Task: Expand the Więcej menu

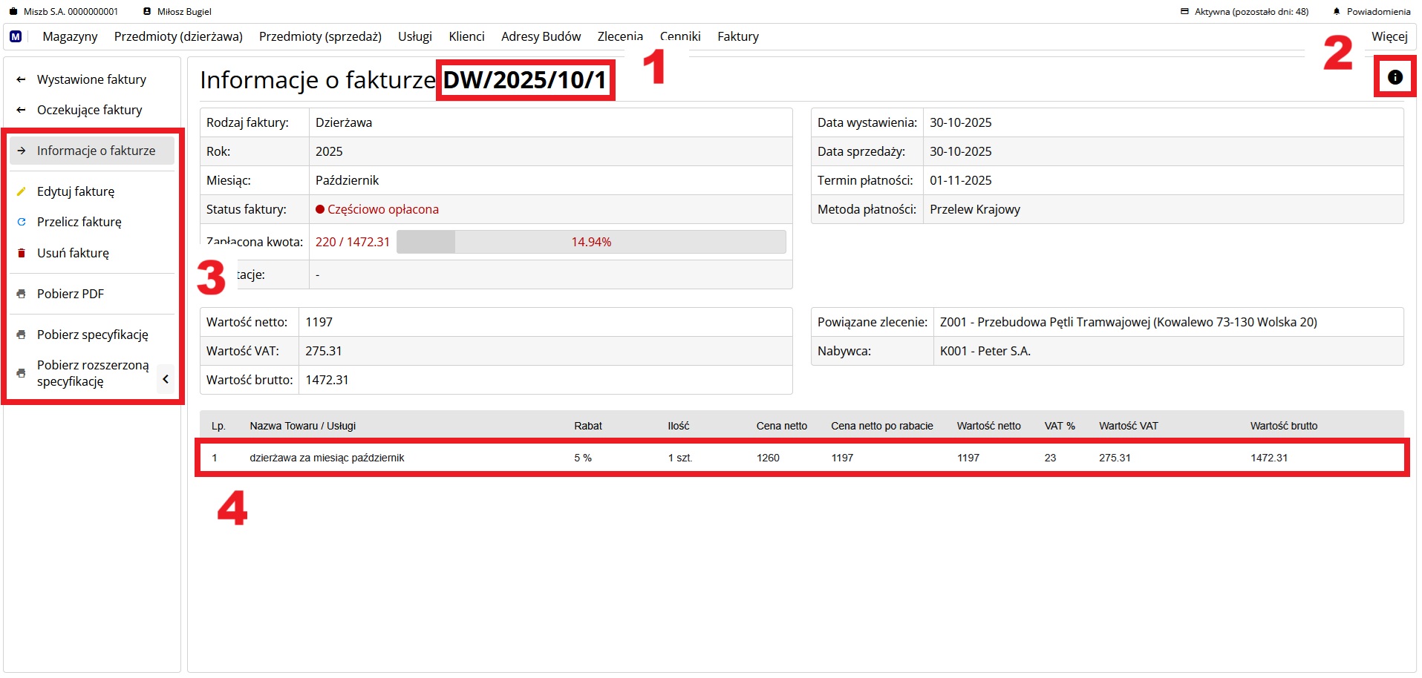Action: click(1389, 36)
